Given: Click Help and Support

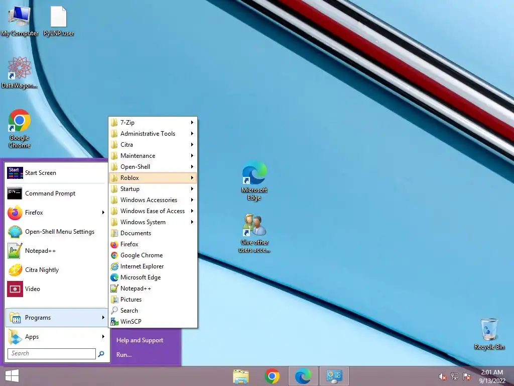Looking at the screenshot, I should click(140, 340).
